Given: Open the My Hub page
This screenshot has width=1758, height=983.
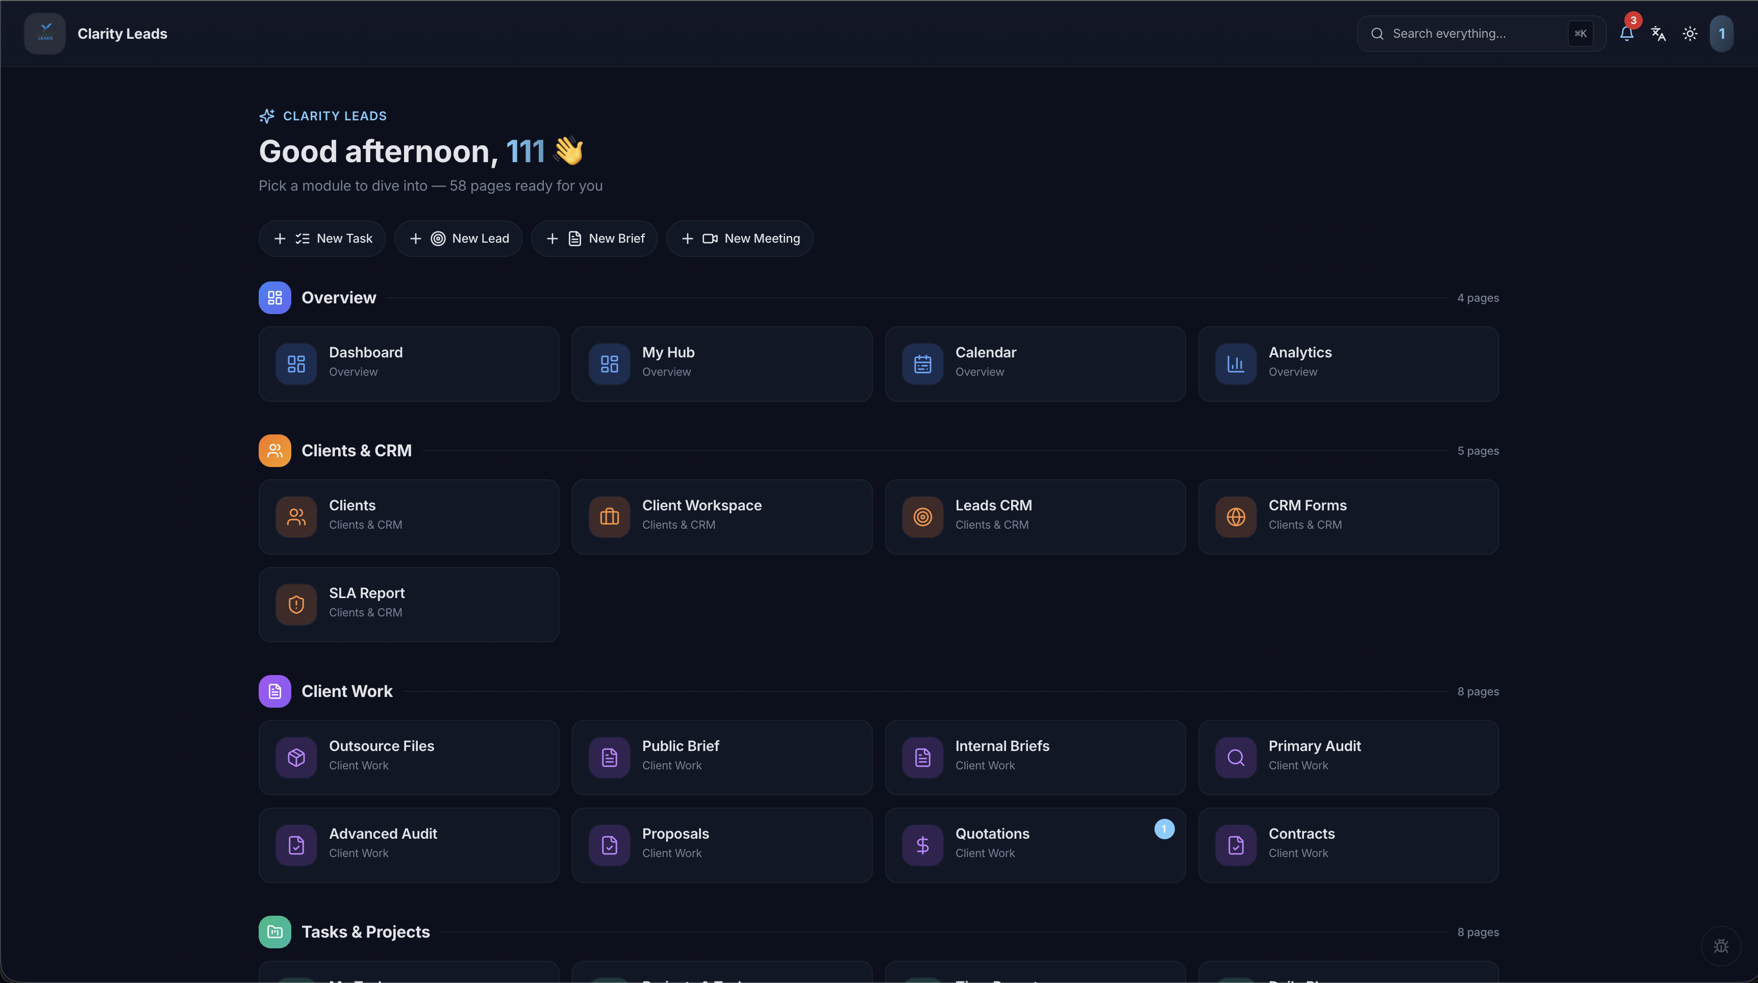Looking at the screenshot, I should [722, 364].
